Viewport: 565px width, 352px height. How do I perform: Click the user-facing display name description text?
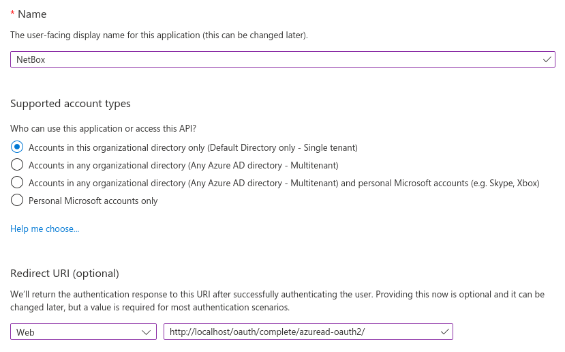coord(159,35)
